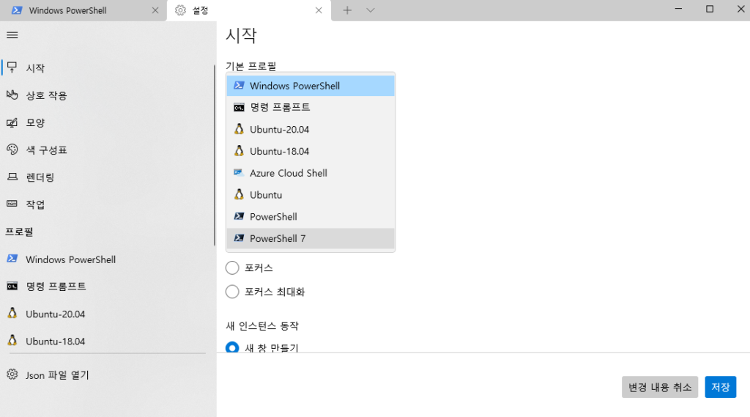Screen dimensions: 750x417
Task: Click the 렌더링 monitor icon
Action: click(12, 177)
